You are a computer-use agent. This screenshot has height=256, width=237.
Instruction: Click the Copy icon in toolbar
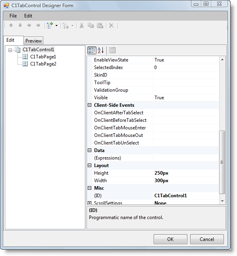click(91, 25)
